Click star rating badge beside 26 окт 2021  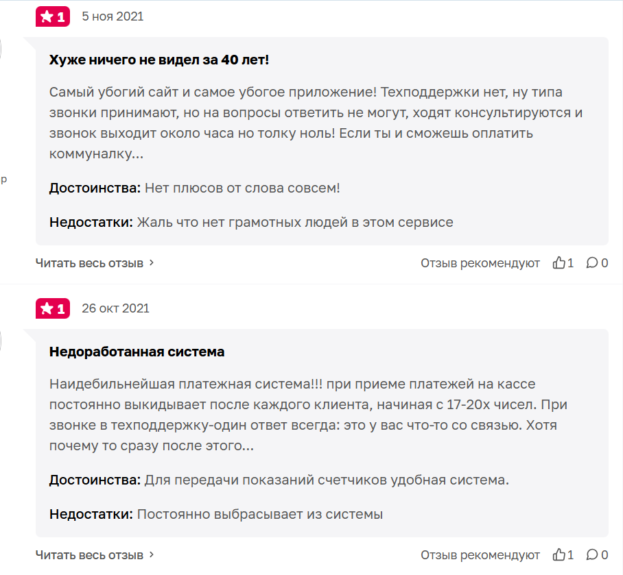53,308
